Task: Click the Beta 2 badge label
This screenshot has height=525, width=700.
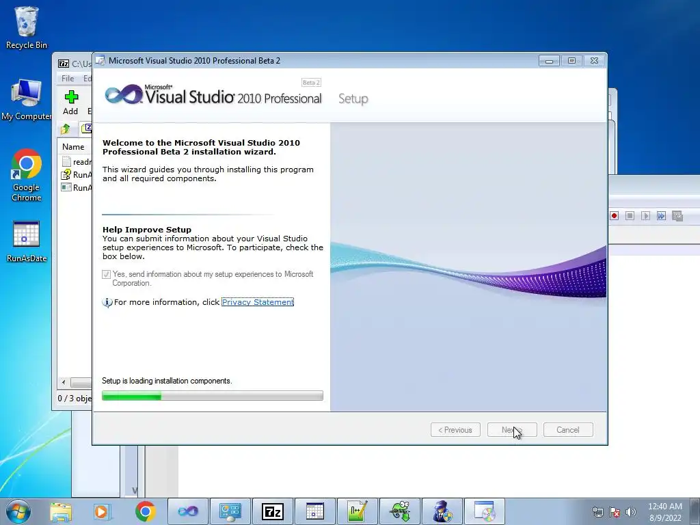Action: tap(311, 83)
